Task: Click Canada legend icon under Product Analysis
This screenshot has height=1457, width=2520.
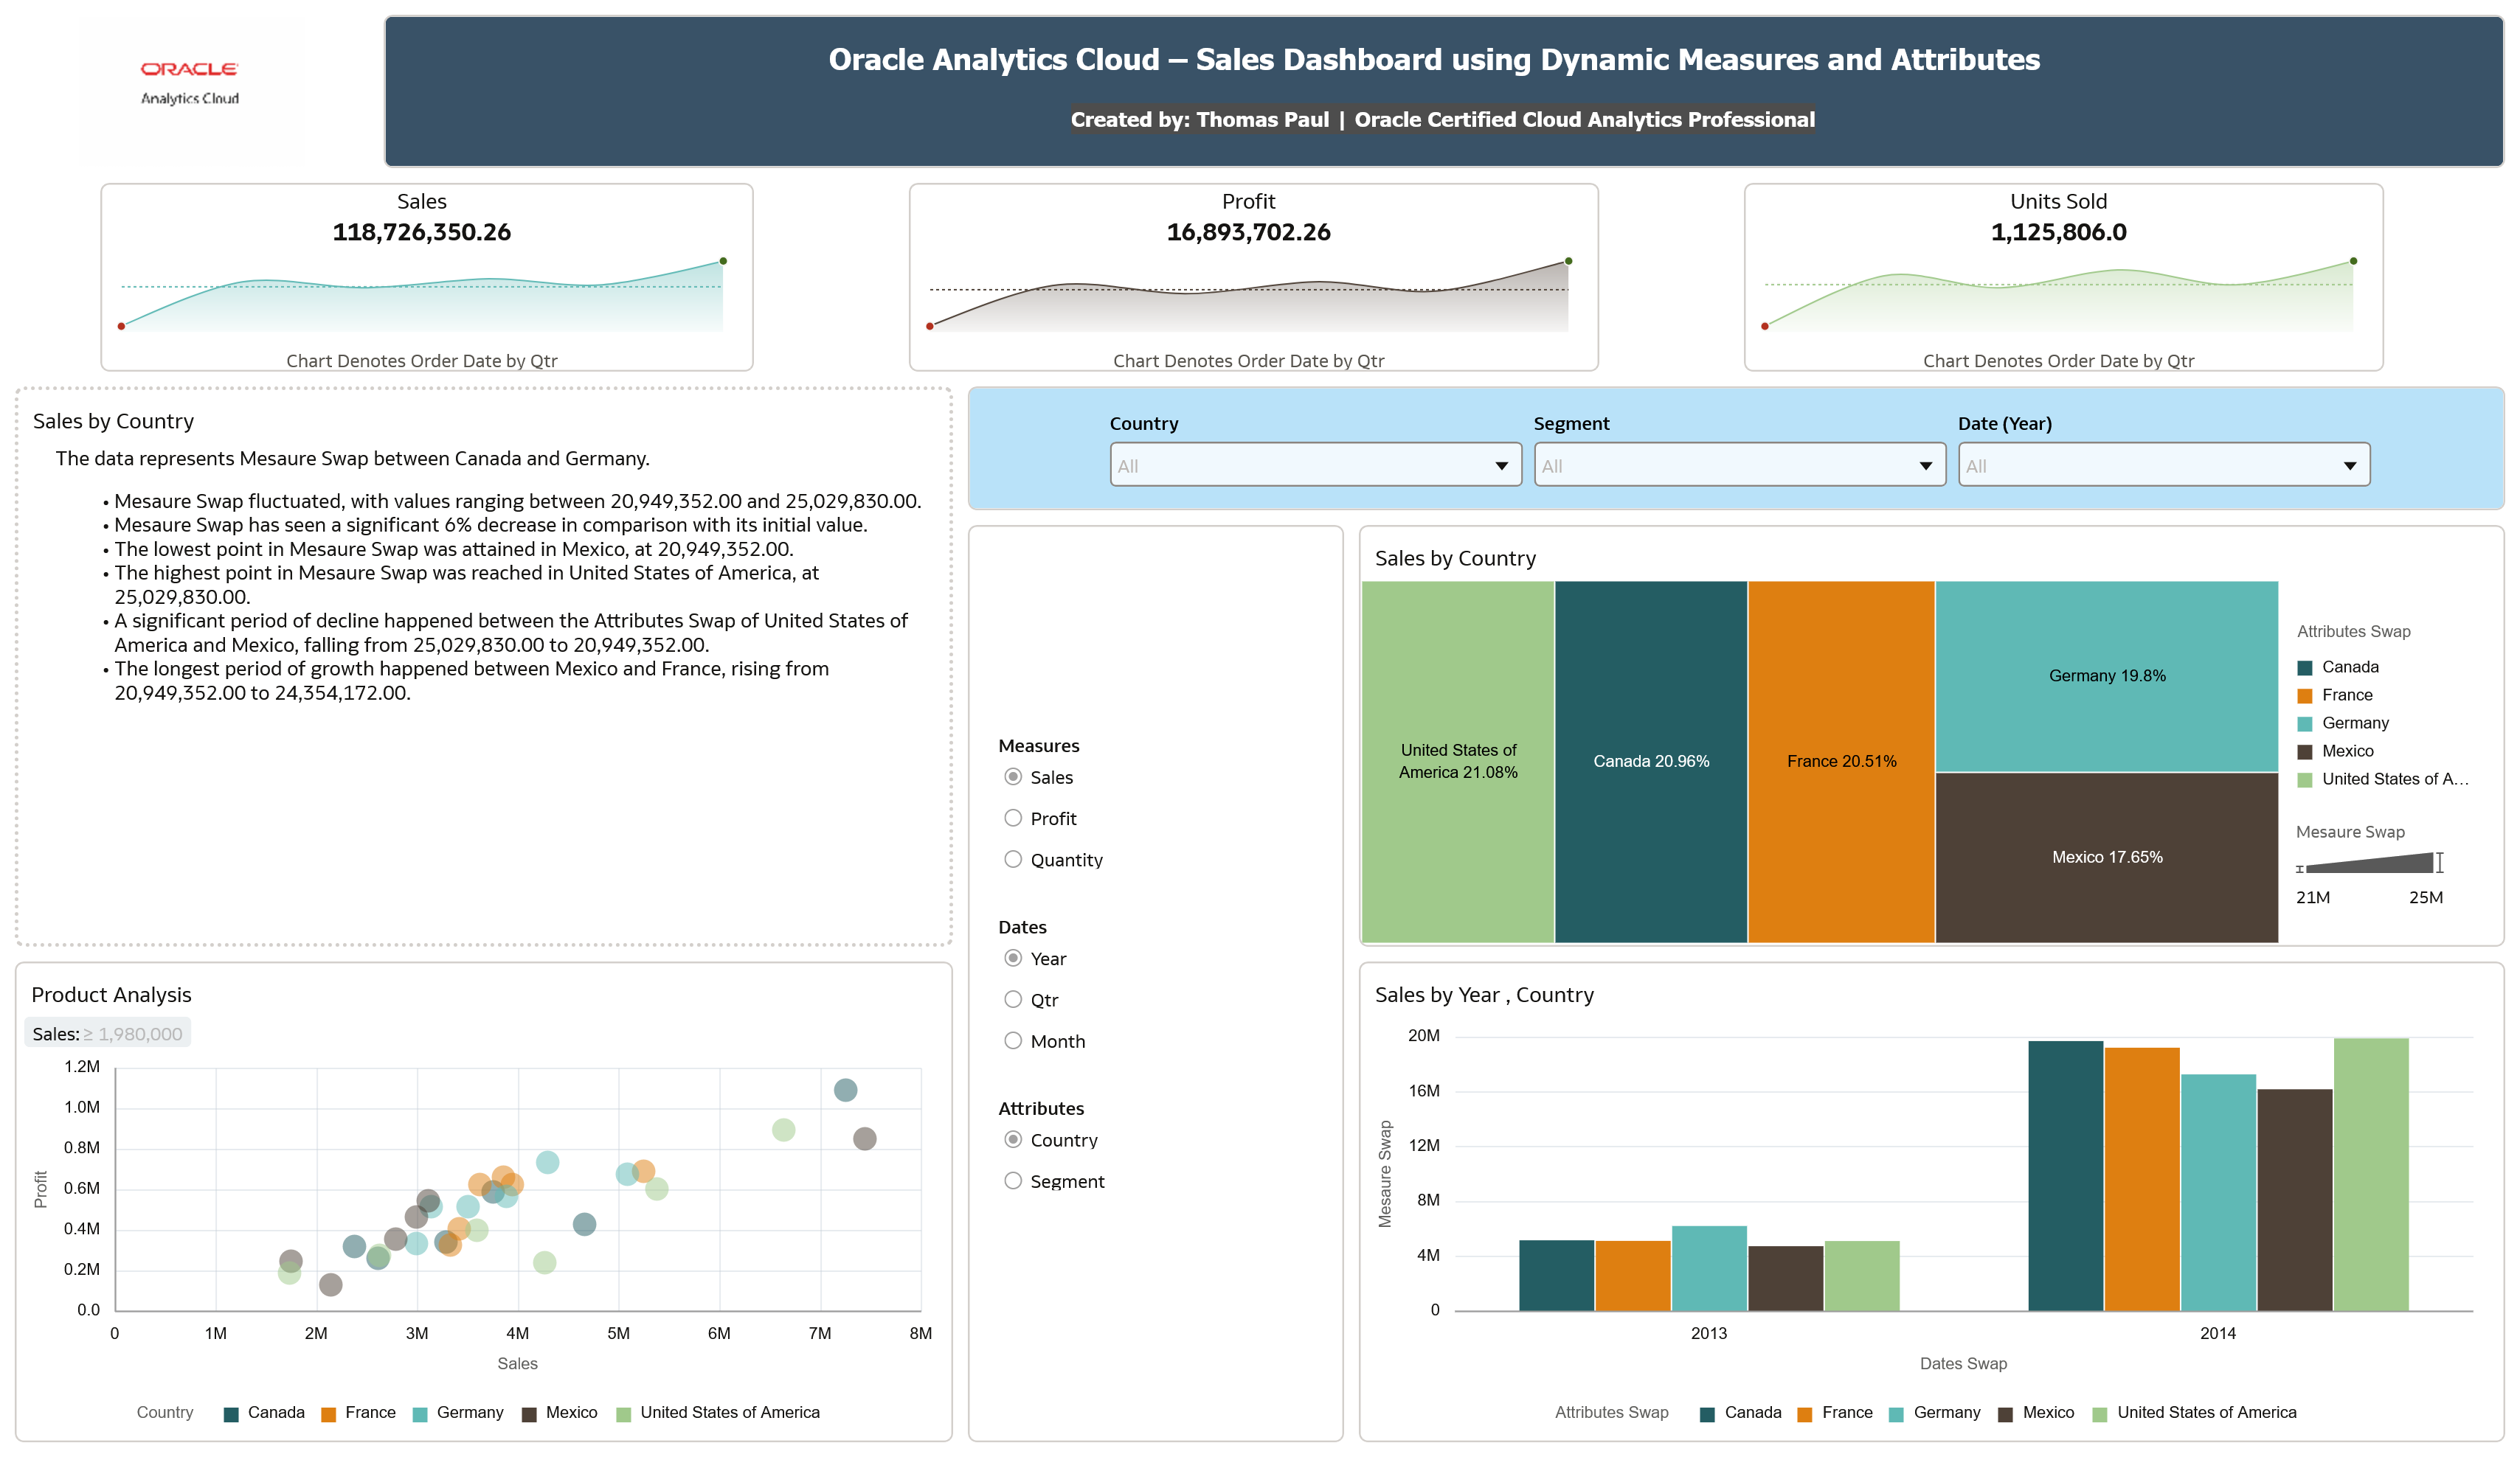Action: [x=231, y=1414]
